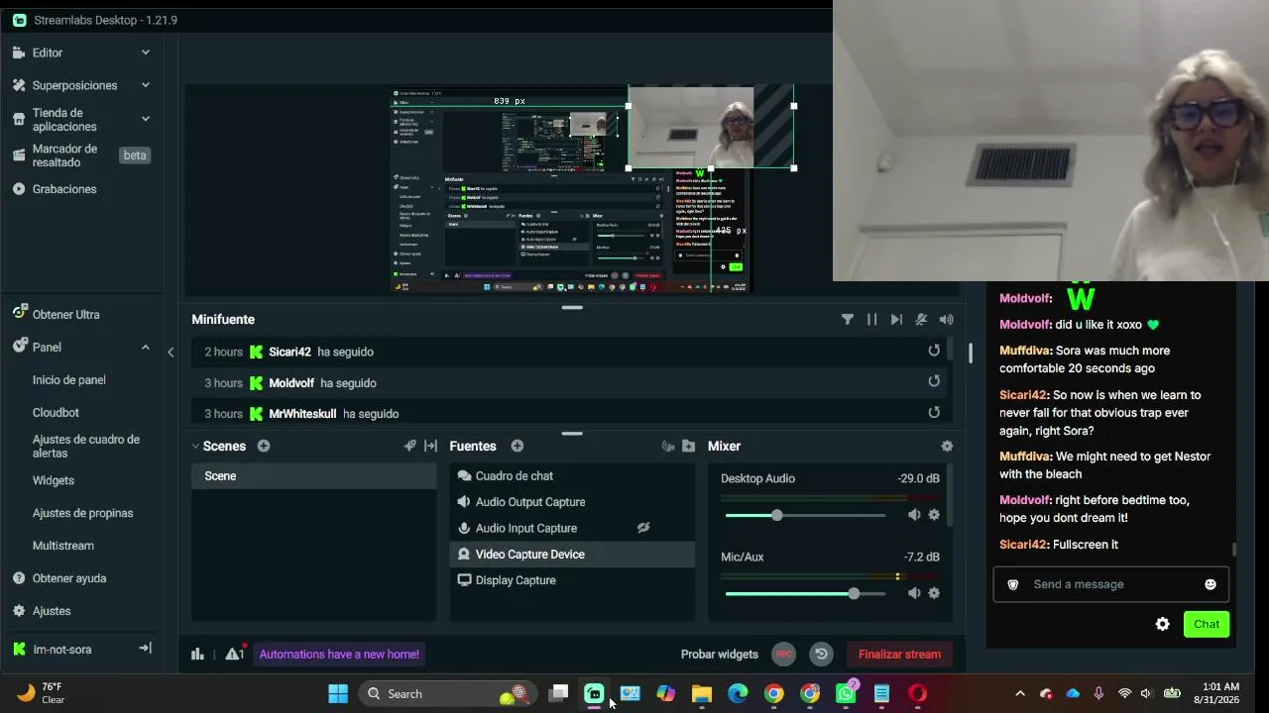Open the Windows Start menu
This screenshot has width=1269, height=713.
pyautogui.click(x=338, y=693)
